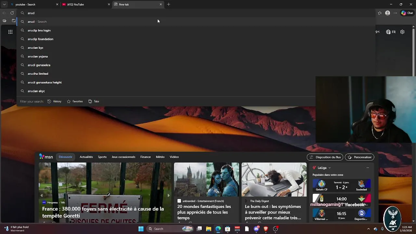Select the Découvrir feed tab
The height and width of the screenshot is (234, 416).
tap(65, 157)
